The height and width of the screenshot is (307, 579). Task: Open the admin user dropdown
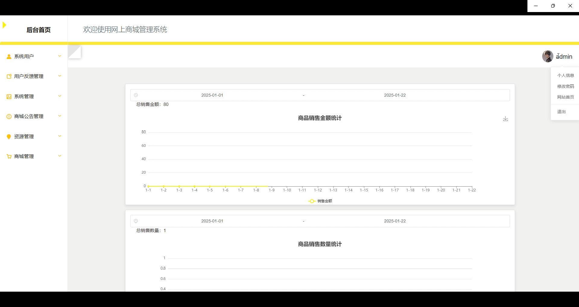[x=564, y=57]
